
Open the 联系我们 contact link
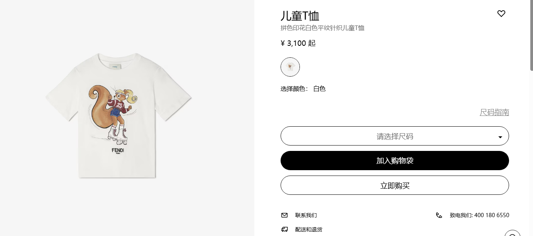[x=306, y=215]
